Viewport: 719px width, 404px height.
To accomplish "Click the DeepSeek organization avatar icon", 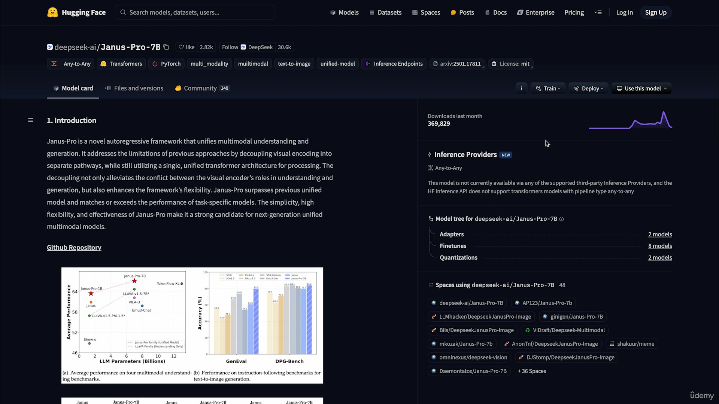I will click(50, 47).
